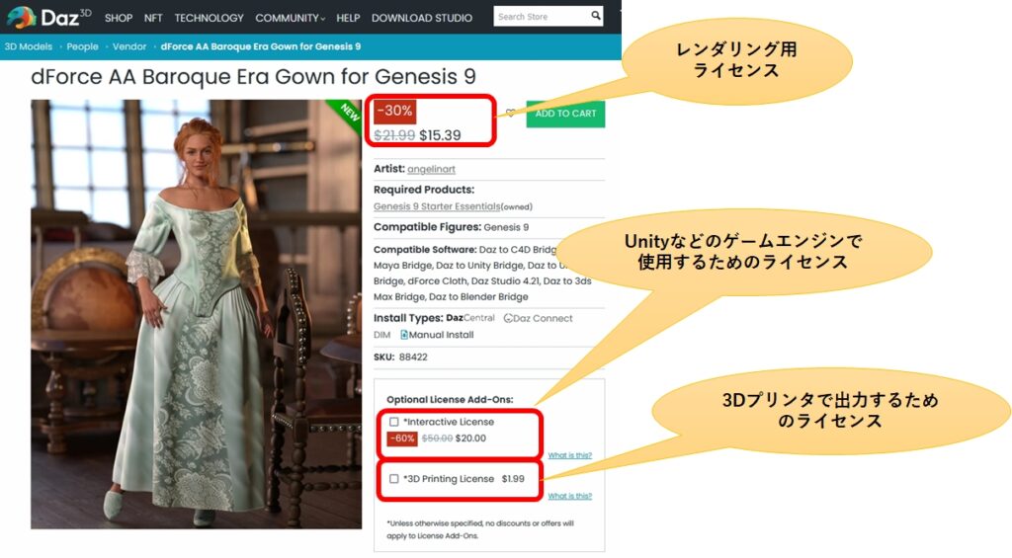Screen dimensions: 1012x558
Task: Expand the COMMUNITY dropdown menu
Action: click(290, 18)
